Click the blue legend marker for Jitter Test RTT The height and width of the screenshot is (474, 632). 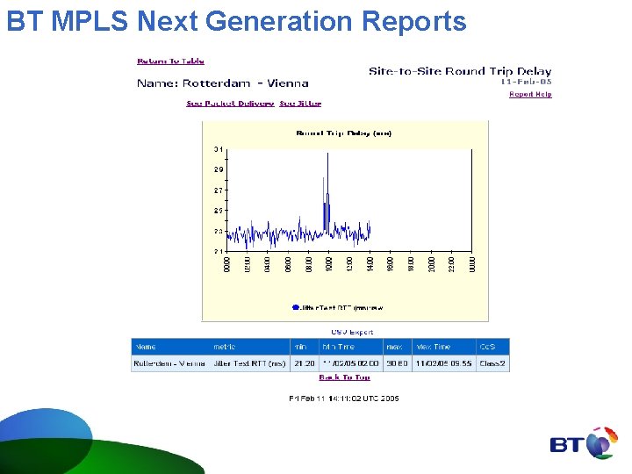pyautogui.click(x=296, y=307)
